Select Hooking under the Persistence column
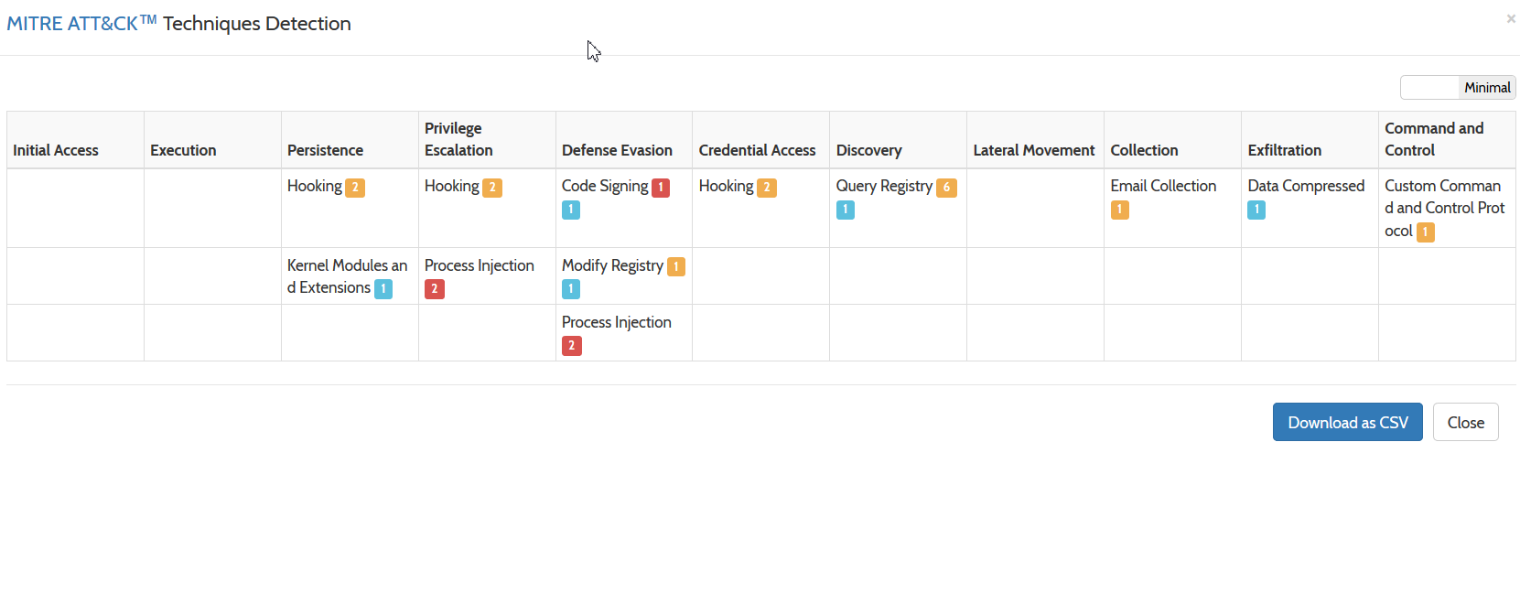The image size is (1520, 593). pos(314,186)
